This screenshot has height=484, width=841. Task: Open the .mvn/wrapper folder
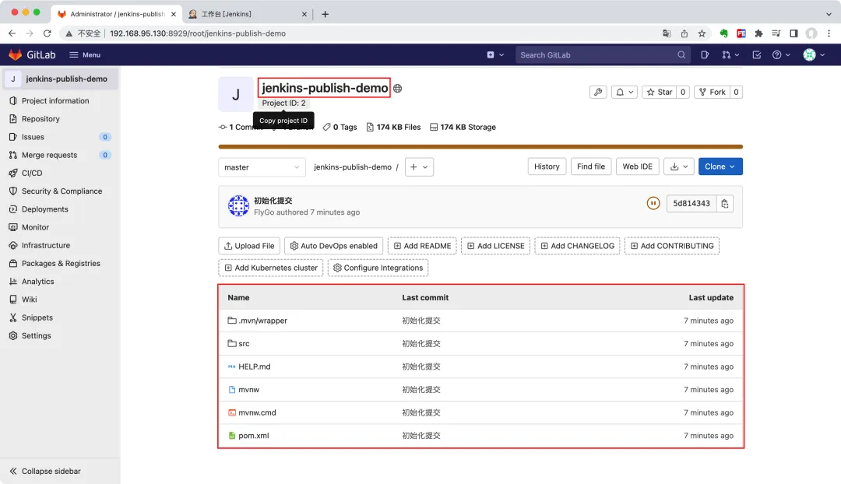[x=263, y=321]
